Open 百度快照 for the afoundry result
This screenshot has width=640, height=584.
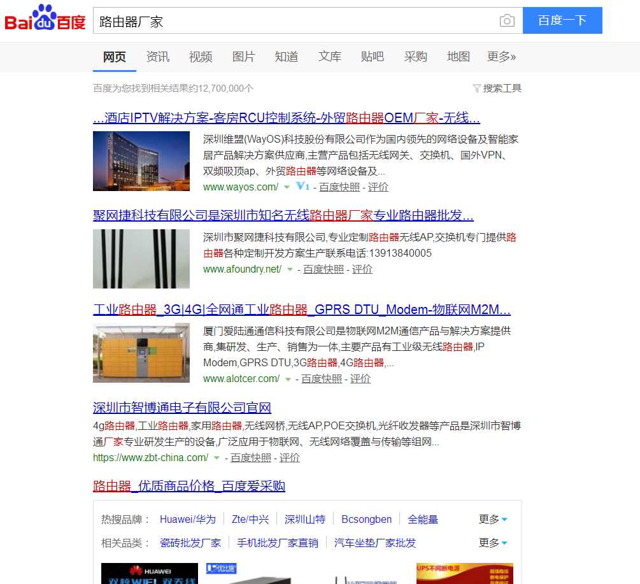324,269
